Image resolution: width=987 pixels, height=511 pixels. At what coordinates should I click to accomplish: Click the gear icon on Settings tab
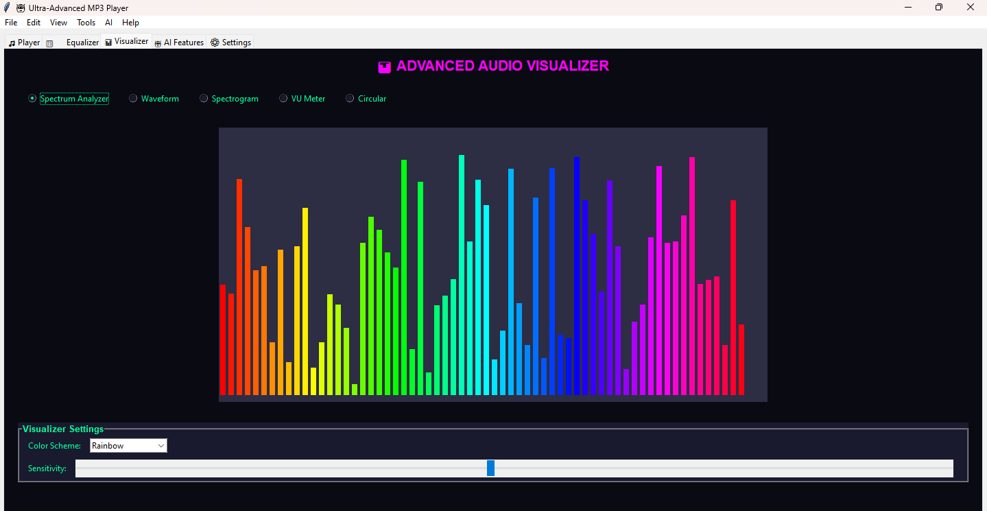click(215, 43)
